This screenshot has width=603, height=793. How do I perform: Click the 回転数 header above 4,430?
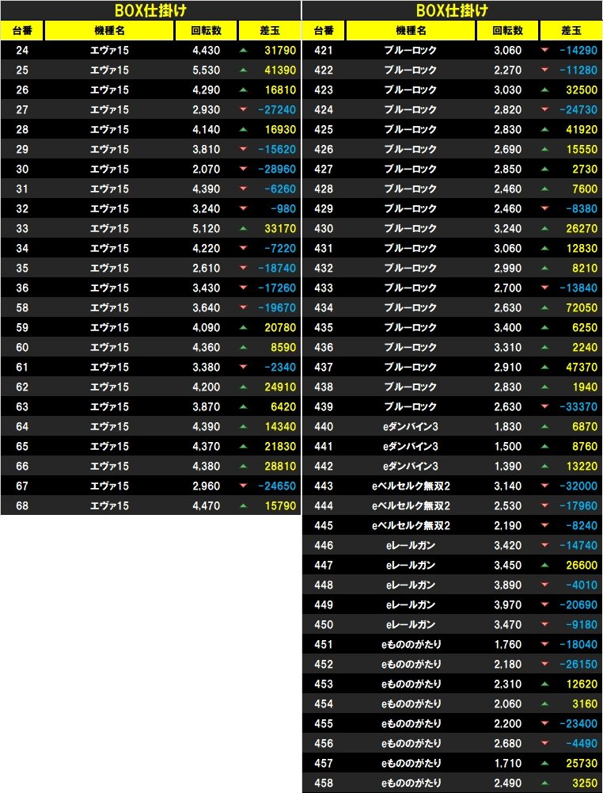coord(206,31)
